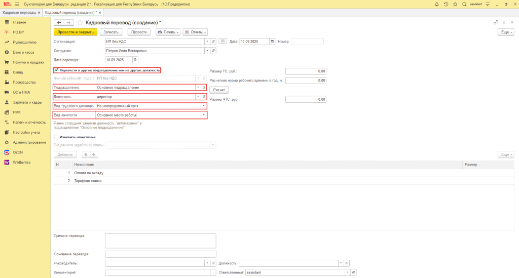This screenshot has height=278, width=519.
Task: Go forward with the right arrow
Action: click(x=68, y=22)
